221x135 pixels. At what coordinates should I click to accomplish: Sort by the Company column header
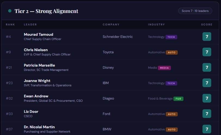click(111, 25)
